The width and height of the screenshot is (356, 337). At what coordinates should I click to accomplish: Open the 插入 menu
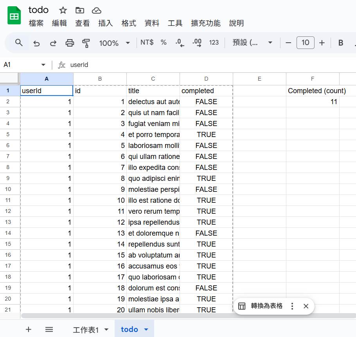106,23
